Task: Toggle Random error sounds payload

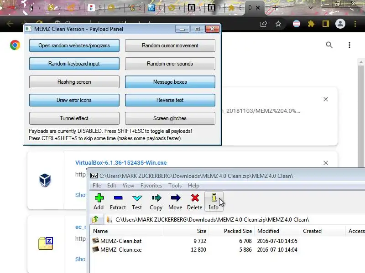Action: click(170, 64)
